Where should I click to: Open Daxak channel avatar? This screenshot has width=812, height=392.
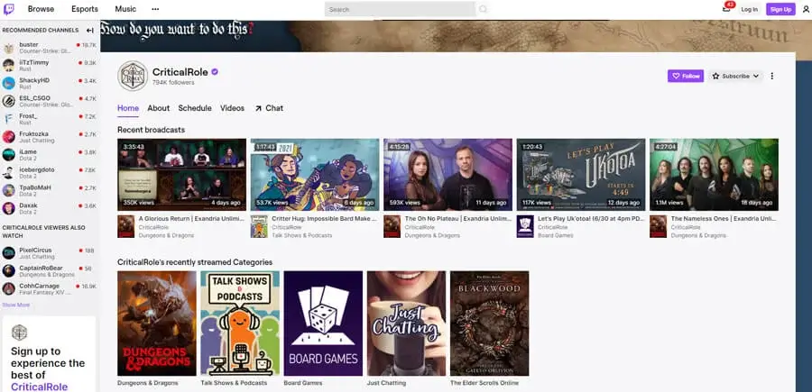[8, 208]
